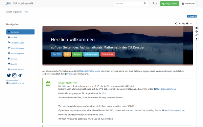Screen dimensions: 203x127
Task: Show page source via document icon
Action: tap(196, 28)
